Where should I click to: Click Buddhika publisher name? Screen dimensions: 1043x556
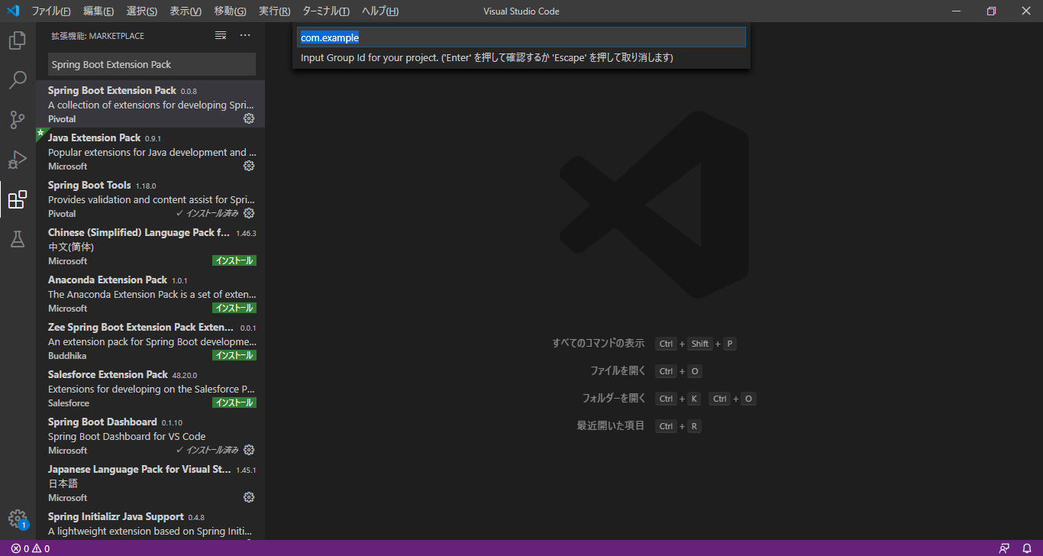[67, 356]
